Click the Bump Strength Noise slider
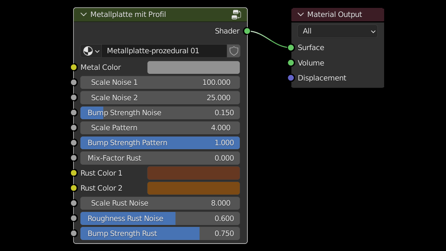Image resolution: width=446 pixels, height=251 pixels. coord(160,113)
